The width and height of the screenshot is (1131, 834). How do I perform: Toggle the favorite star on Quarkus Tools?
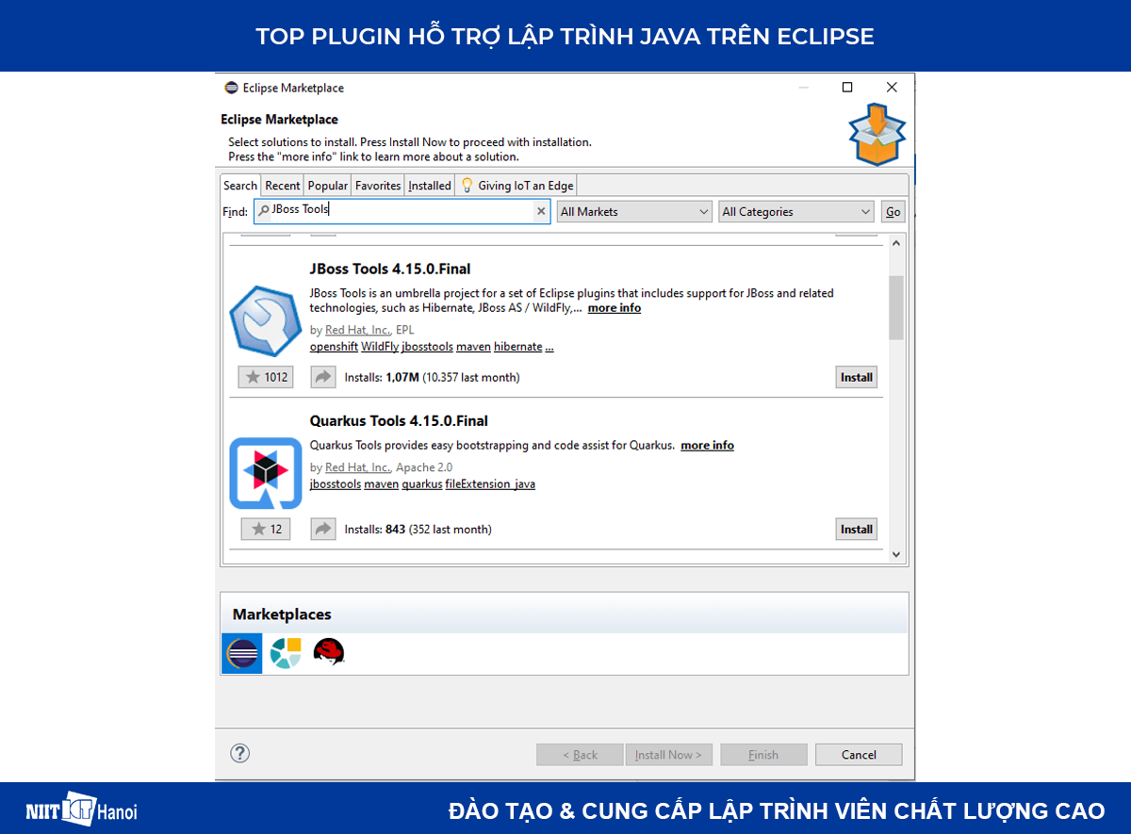pos(265,529)
